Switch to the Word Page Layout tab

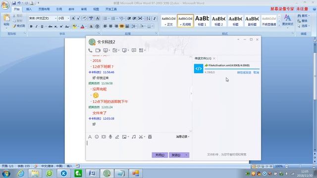tap(44, 9)
